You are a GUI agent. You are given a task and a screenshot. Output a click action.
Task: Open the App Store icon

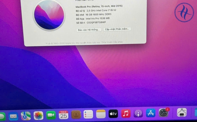point(151,113)
